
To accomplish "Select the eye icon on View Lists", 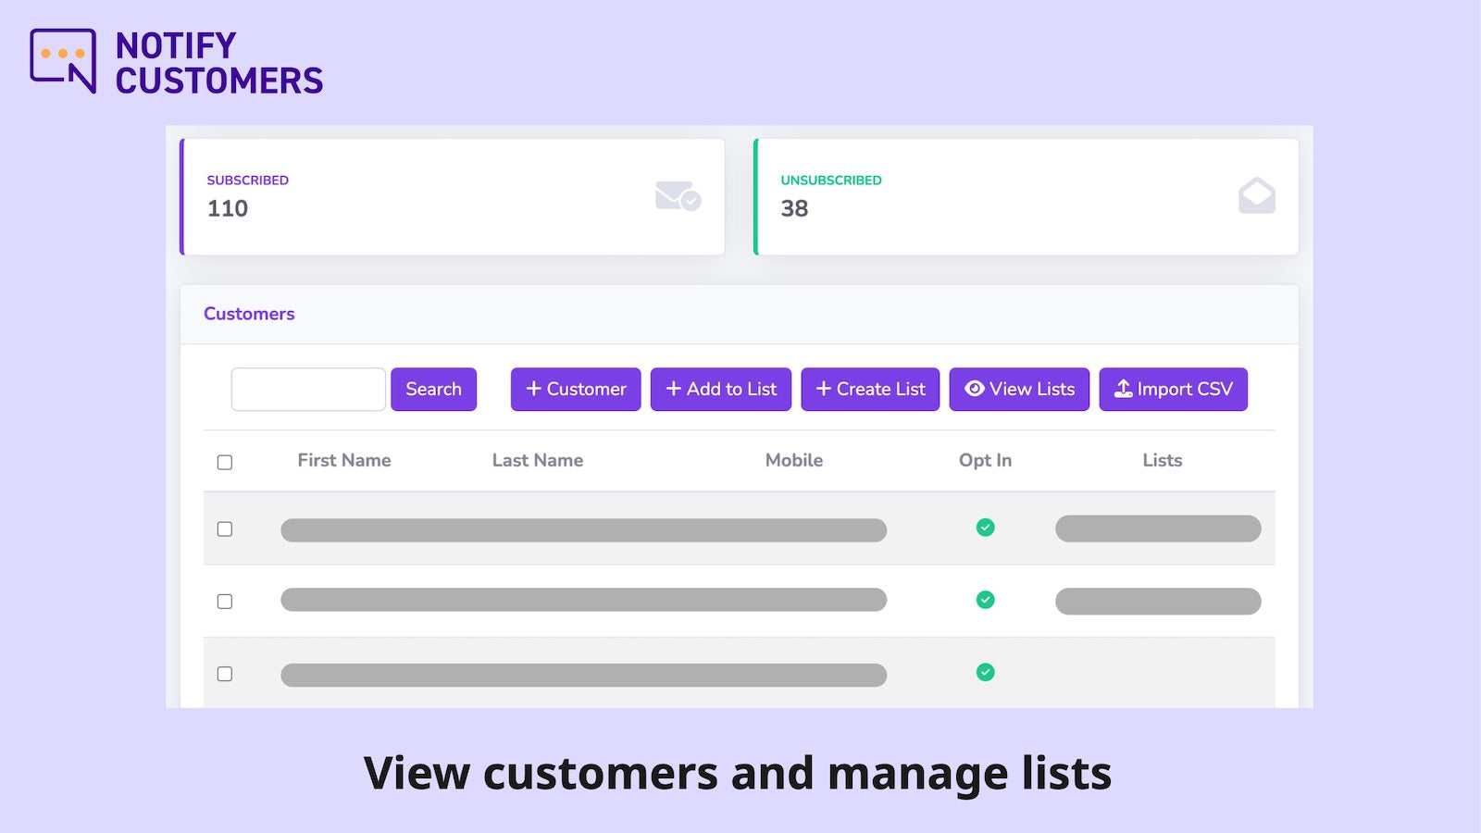I will pyautogui.click(x=974, y=389).
